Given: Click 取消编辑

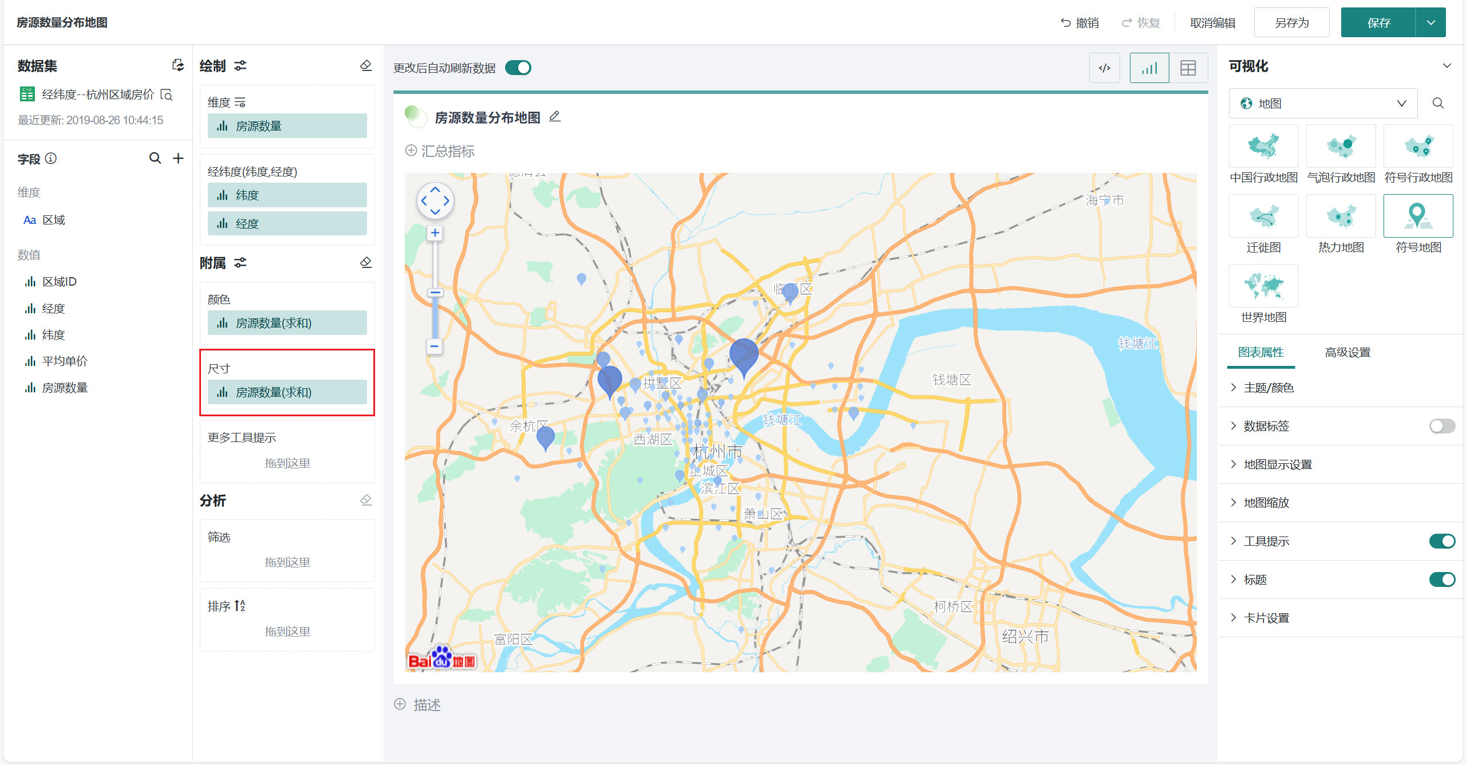Looking at the screenshot, I should tap(1212, 23).
